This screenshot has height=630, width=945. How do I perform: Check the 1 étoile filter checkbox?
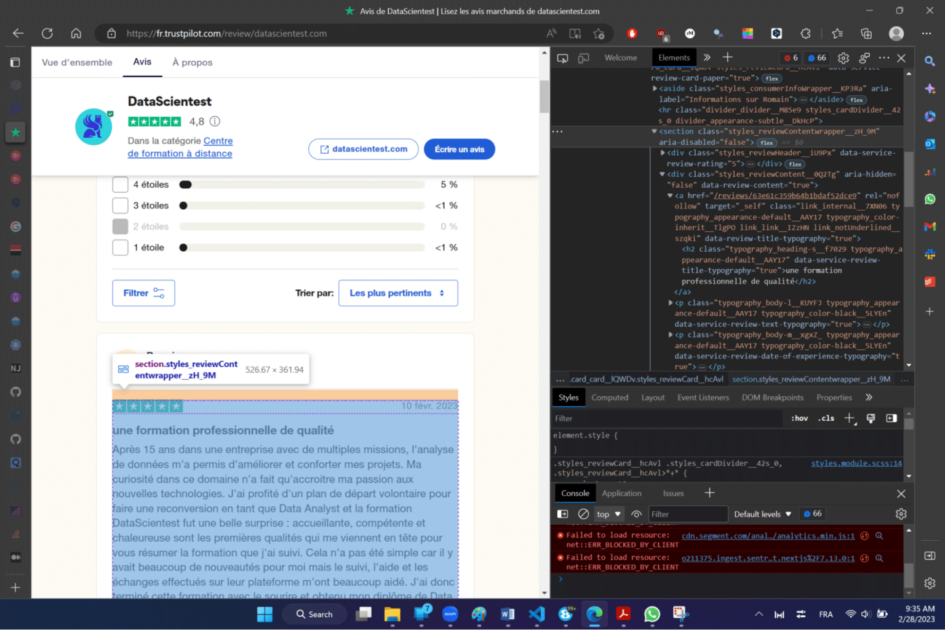[120, 247]
